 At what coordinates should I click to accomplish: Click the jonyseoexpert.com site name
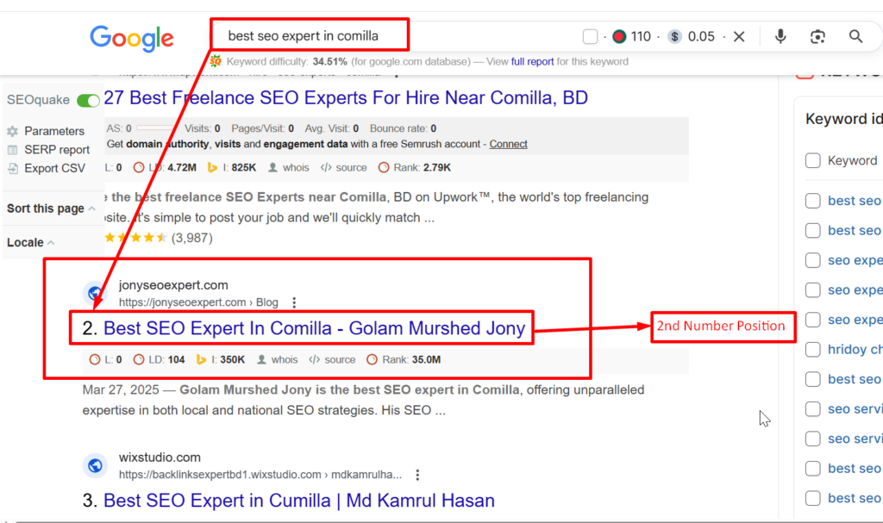173,285
